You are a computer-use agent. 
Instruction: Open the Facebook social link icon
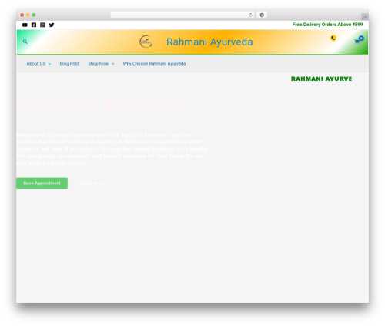34,25
